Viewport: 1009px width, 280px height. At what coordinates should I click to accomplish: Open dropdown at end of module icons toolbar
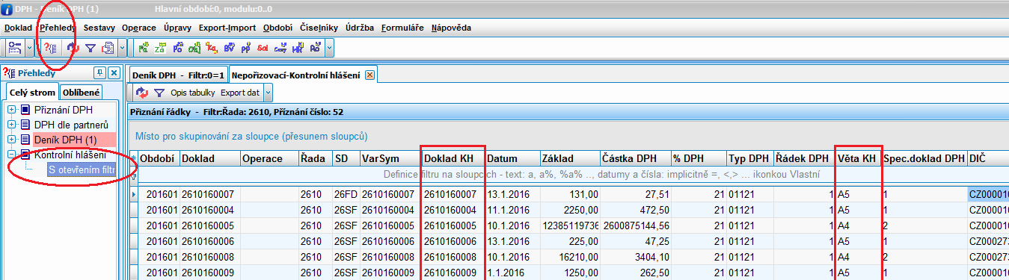click(x=329, y=49)
